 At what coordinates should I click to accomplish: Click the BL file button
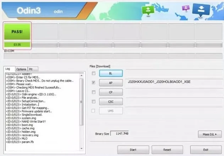111,73
